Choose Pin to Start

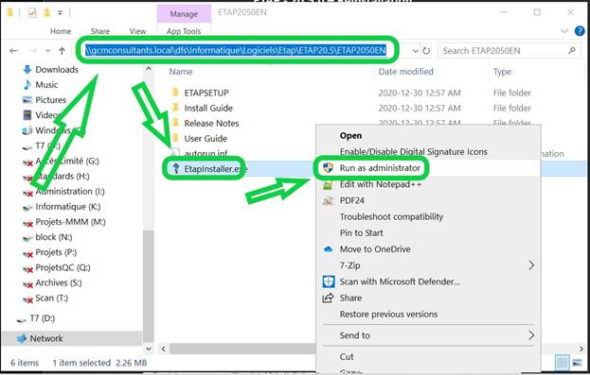coord(361,232)
